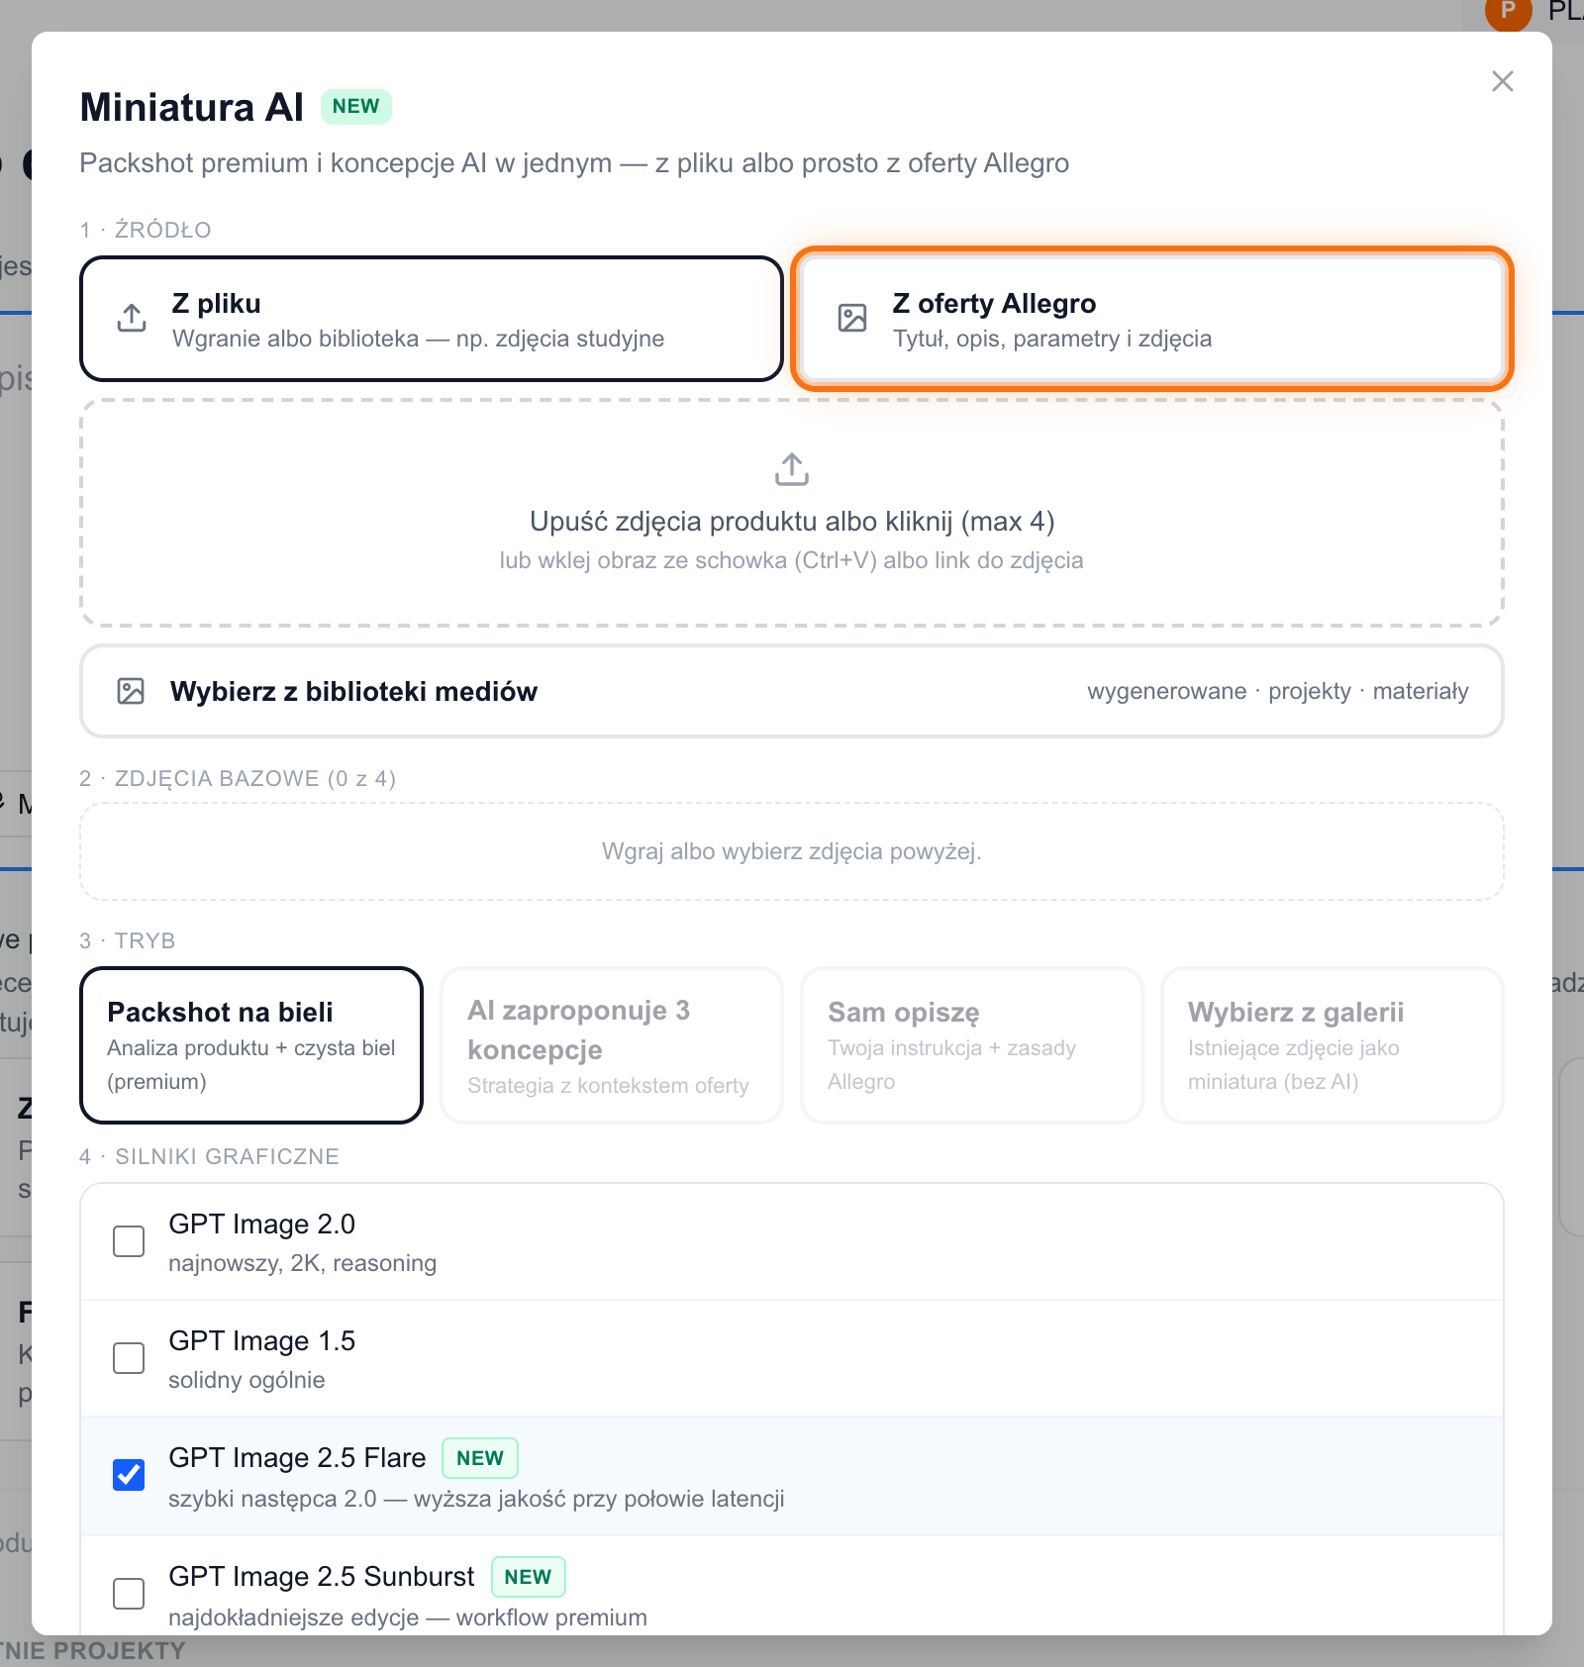Image resolution: width=1584 pixels, height=1667 pixels.
Task: Enable the GPT Image 2.5 Sunburst checkbox
Action: (x=129, y=1594)
